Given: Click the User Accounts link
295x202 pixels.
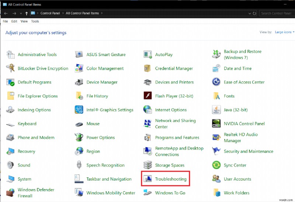Looking at the screenshot, I should pos(237,179).
